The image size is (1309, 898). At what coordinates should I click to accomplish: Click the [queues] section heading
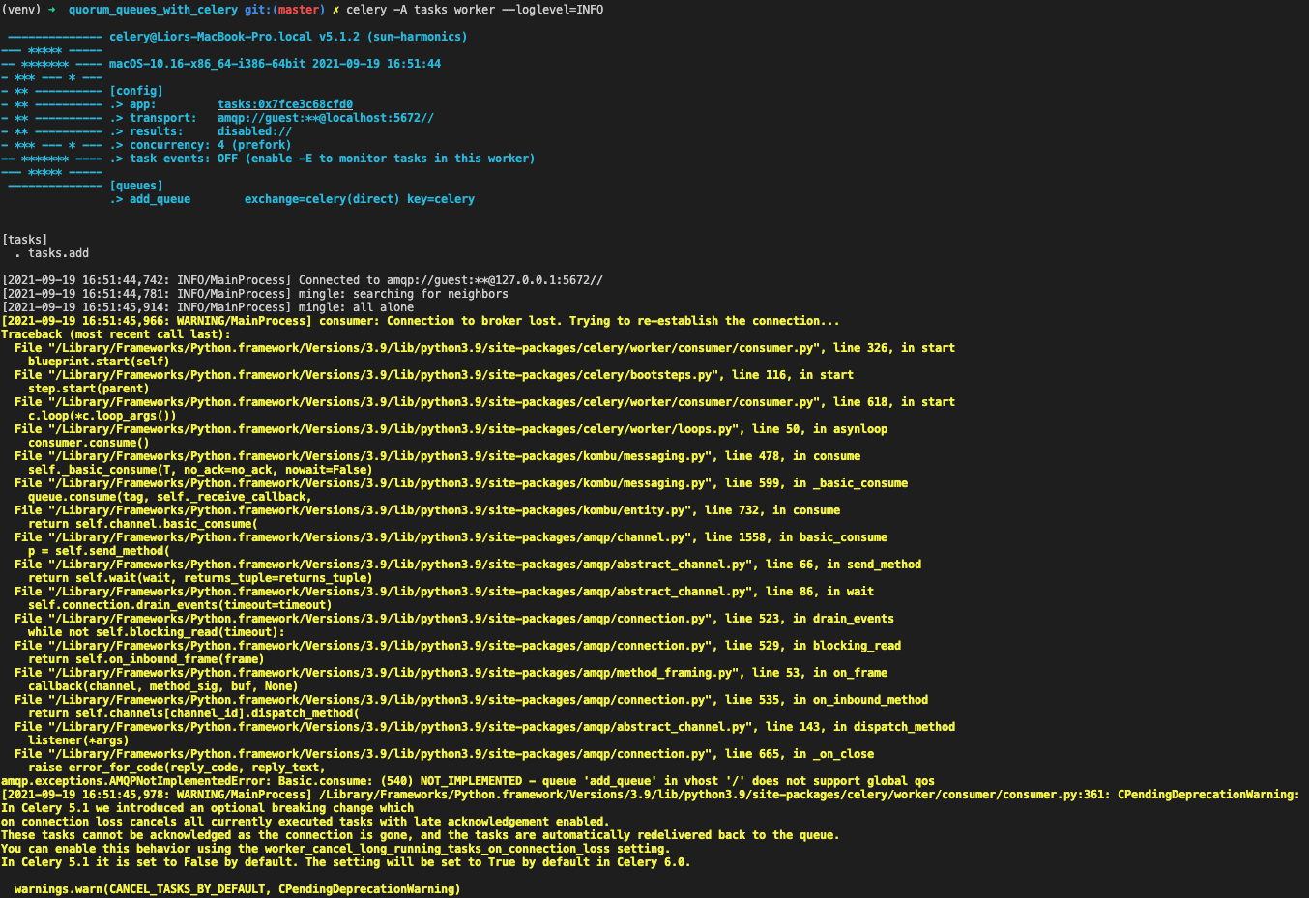136,186
